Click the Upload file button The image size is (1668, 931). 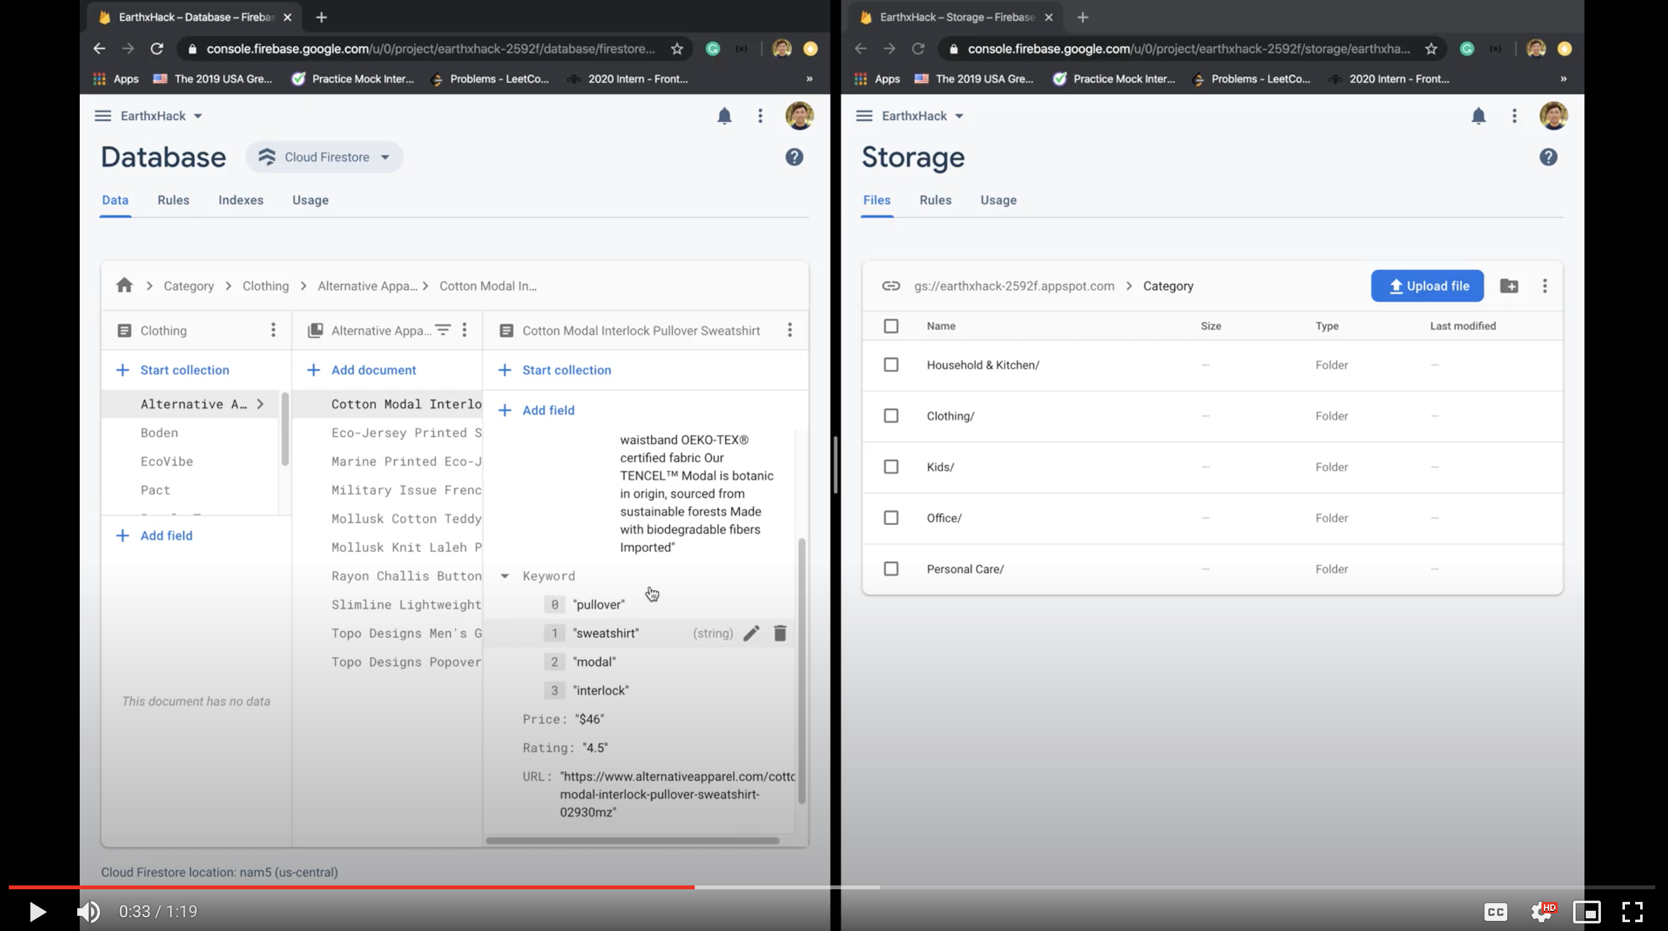1427,286
